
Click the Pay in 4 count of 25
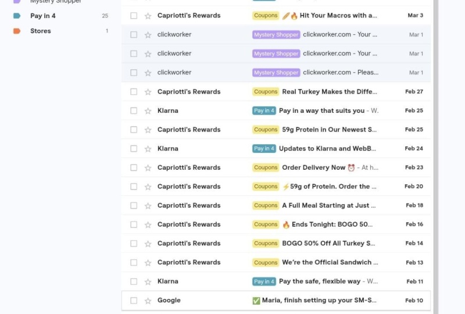105,16
